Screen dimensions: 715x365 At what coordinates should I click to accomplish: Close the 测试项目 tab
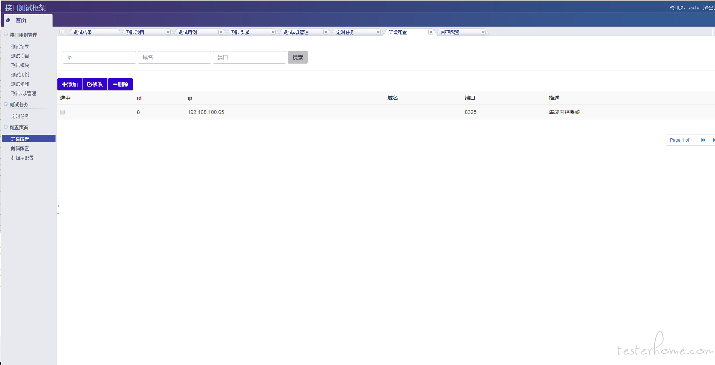(168, 32)
